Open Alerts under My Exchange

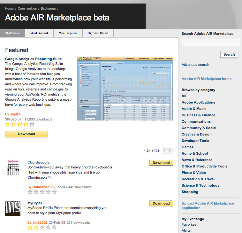[186, 230]
